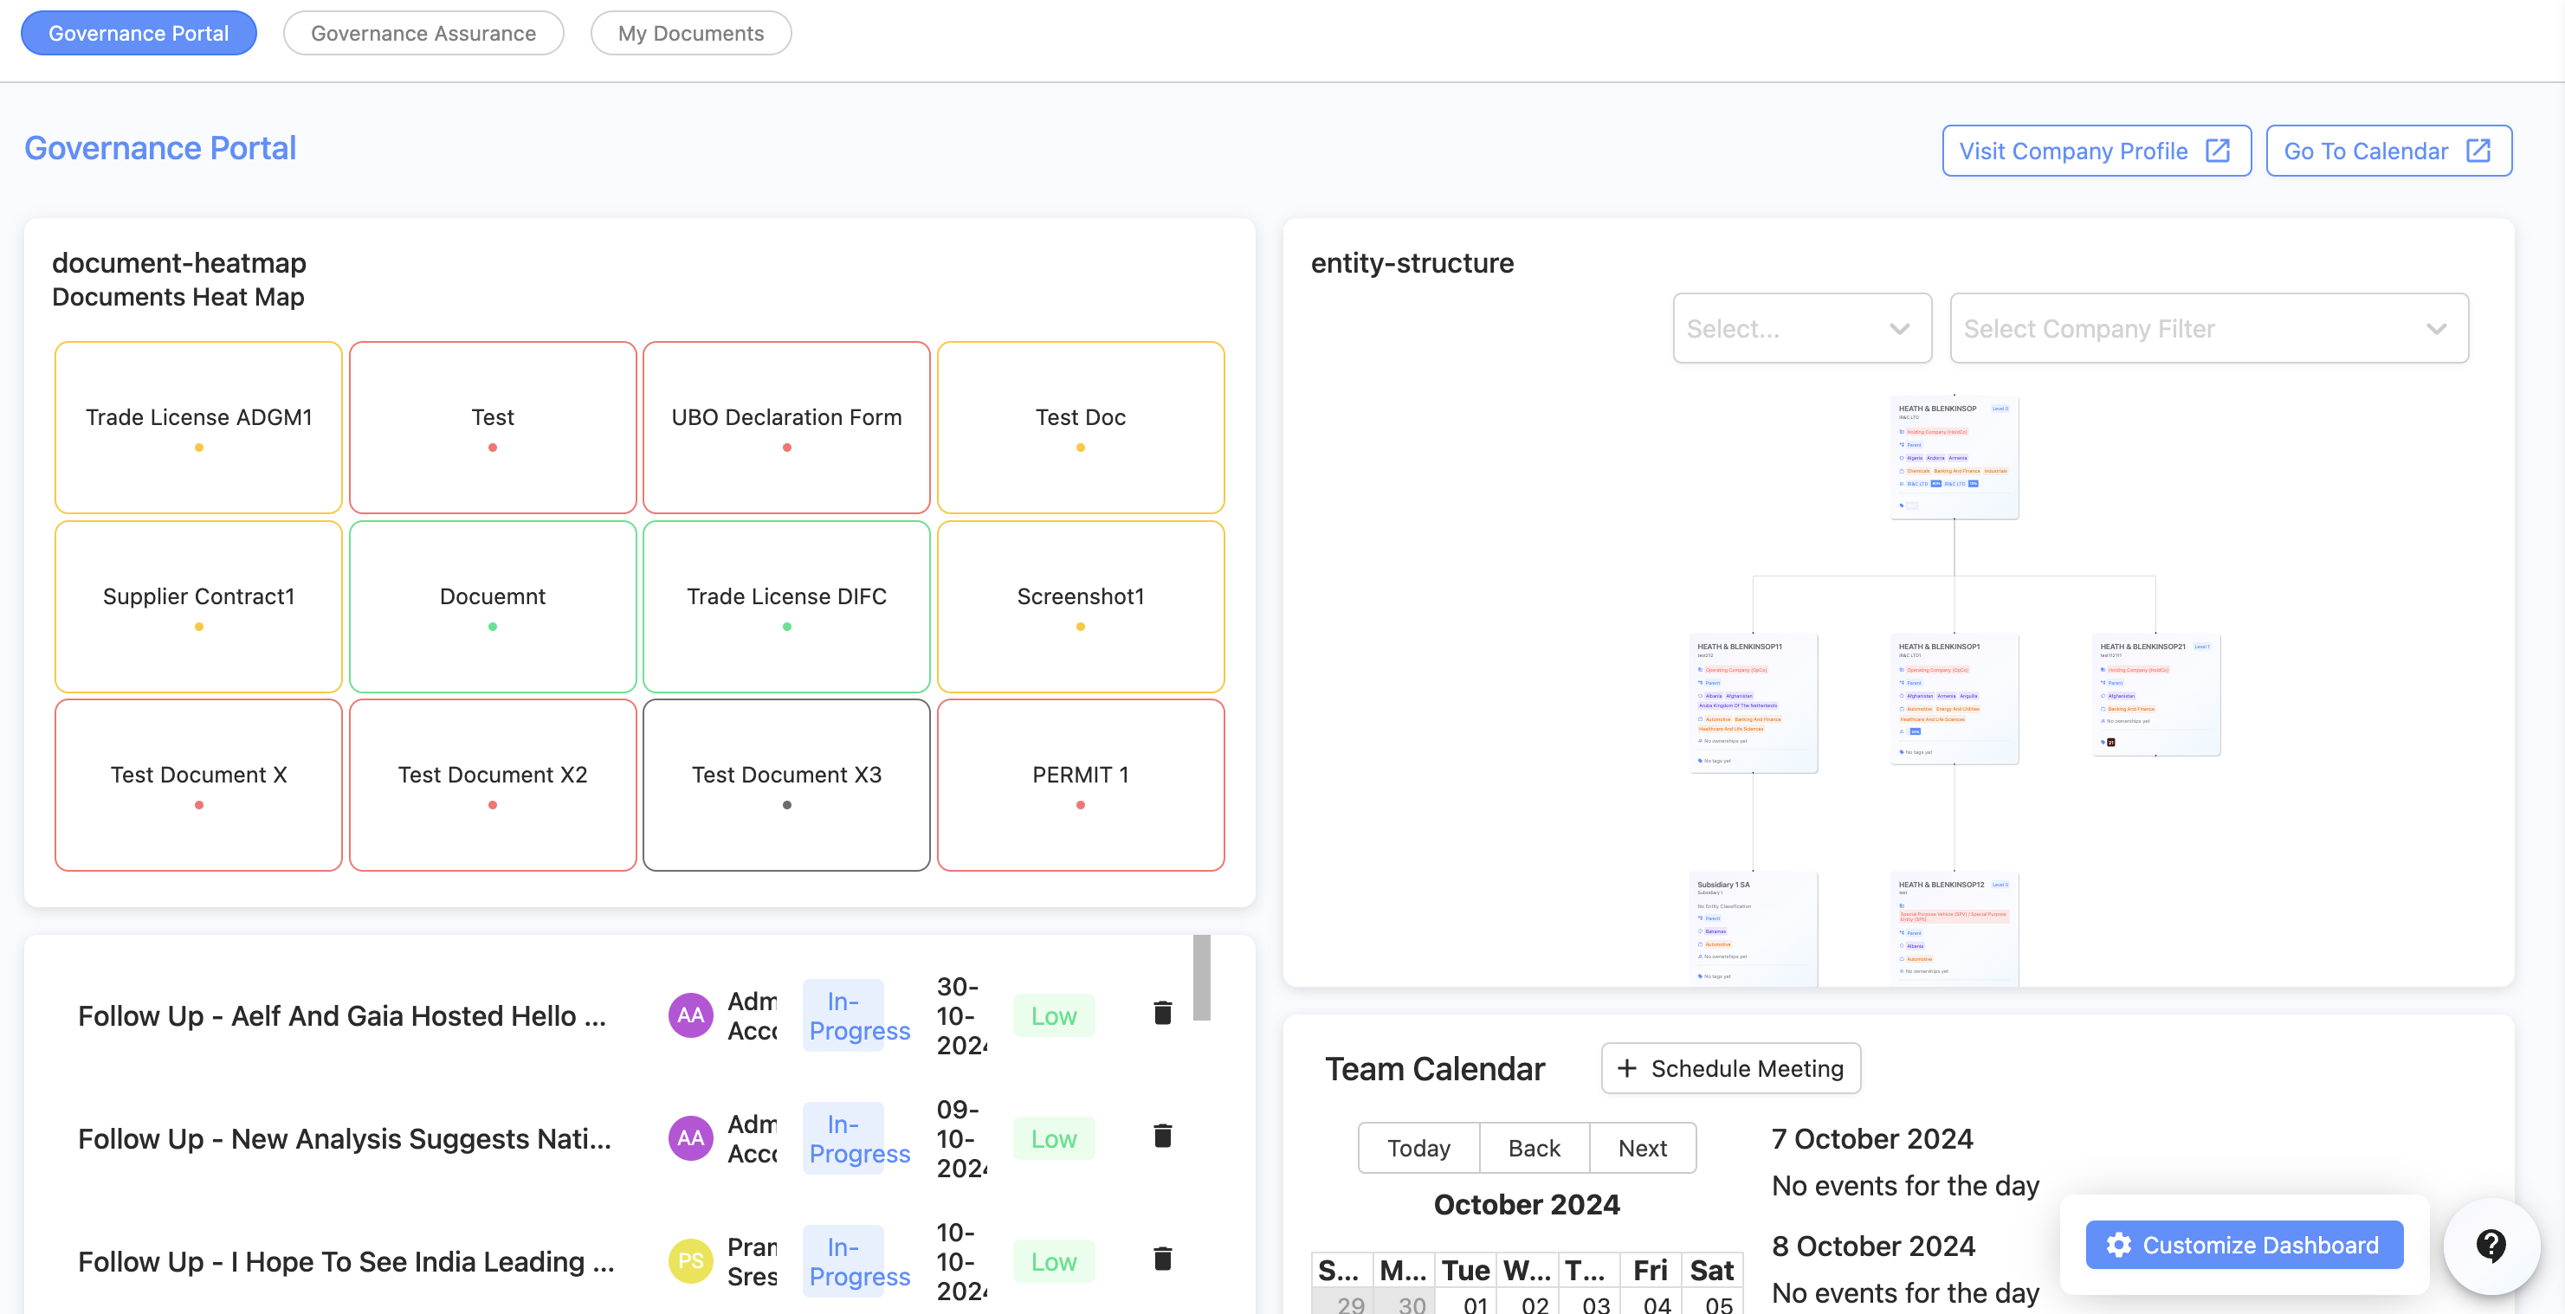Delete the Aelf And Gaia follow-up task

click(x=1161, y=1014)
